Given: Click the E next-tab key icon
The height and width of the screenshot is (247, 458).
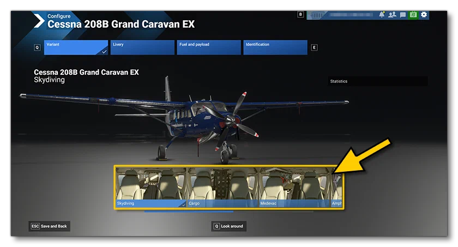Looking at the screenshot, I should 314,47.
